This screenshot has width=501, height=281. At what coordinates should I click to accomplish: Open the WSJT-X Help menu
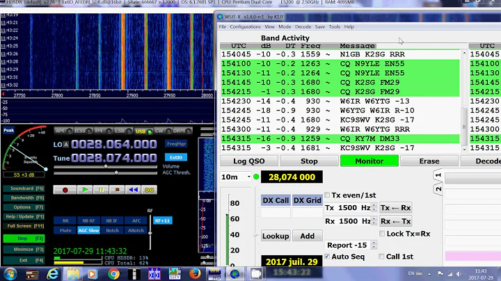pos(349,27)
